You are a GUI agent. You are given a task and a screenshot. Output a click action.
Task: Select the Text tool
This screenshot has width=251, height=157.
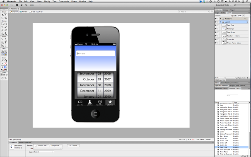coord(6,42)
